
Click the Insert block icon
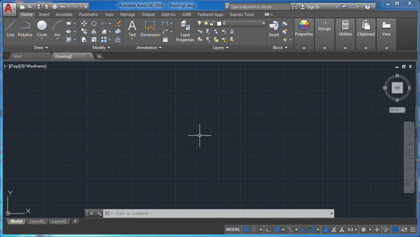coord(274,28)
